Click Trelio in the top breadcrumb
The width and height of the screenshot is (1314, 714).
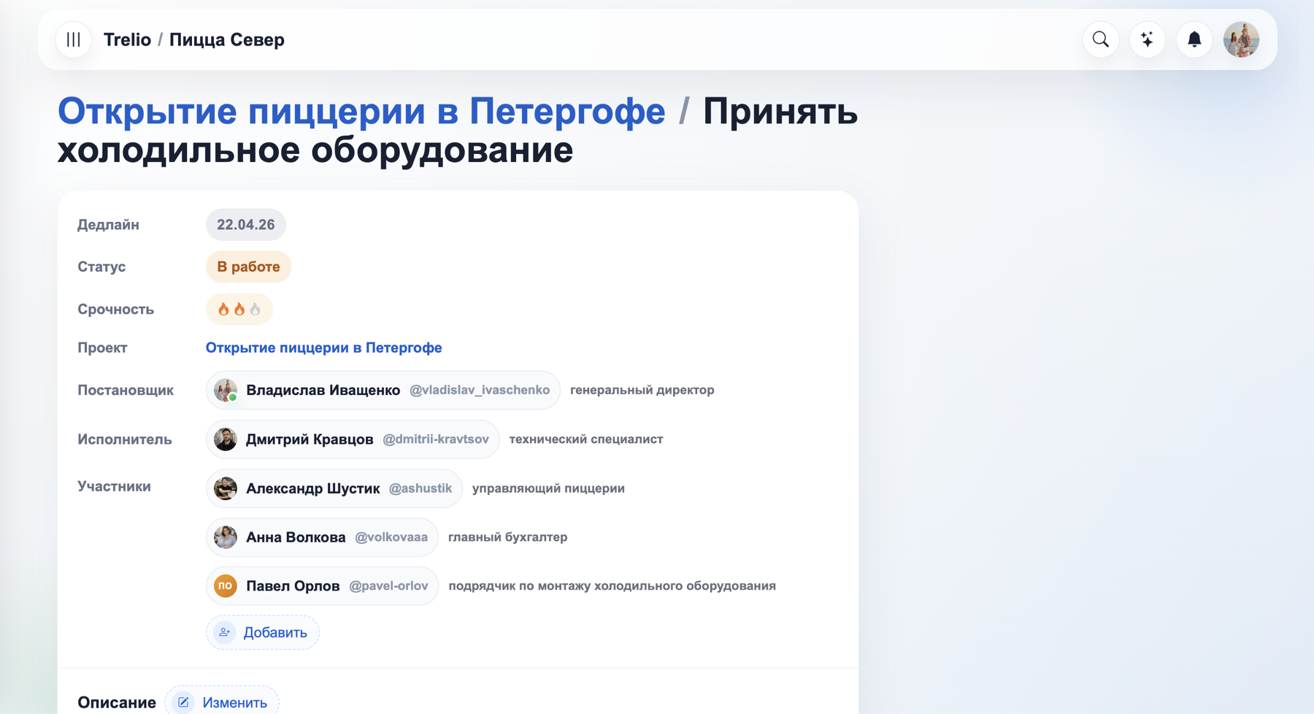pyautogui.click(x=127, y=39)
